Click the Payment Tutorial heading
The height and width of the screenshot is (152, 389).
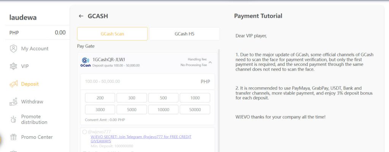(x=258, y=16)
